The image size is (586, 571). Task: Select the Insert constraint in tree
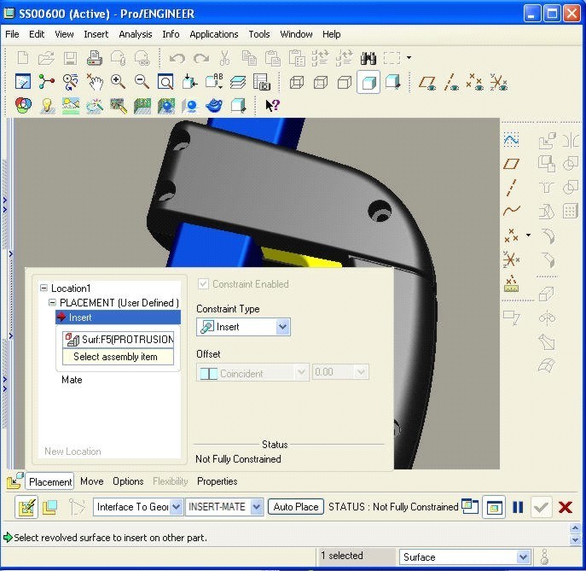tap(118, 318)
